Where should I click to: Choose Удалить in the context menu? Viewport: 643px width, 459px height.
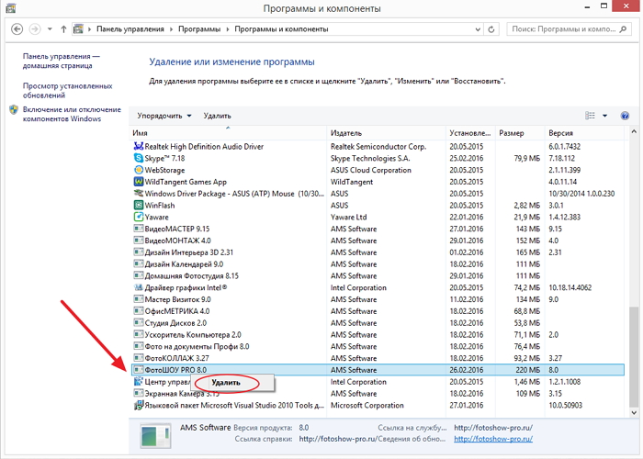226,383
